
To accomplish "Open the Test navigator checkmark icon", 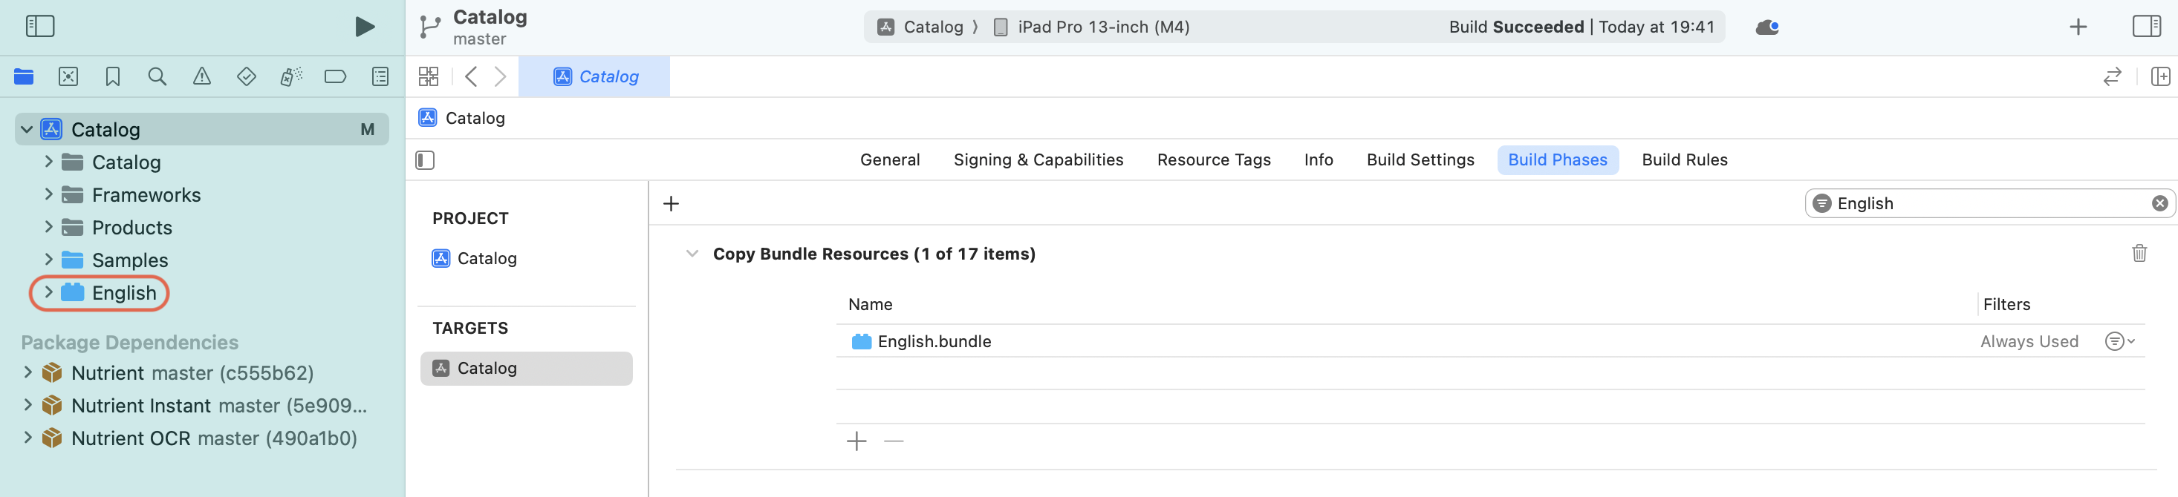I will (246, 76).
